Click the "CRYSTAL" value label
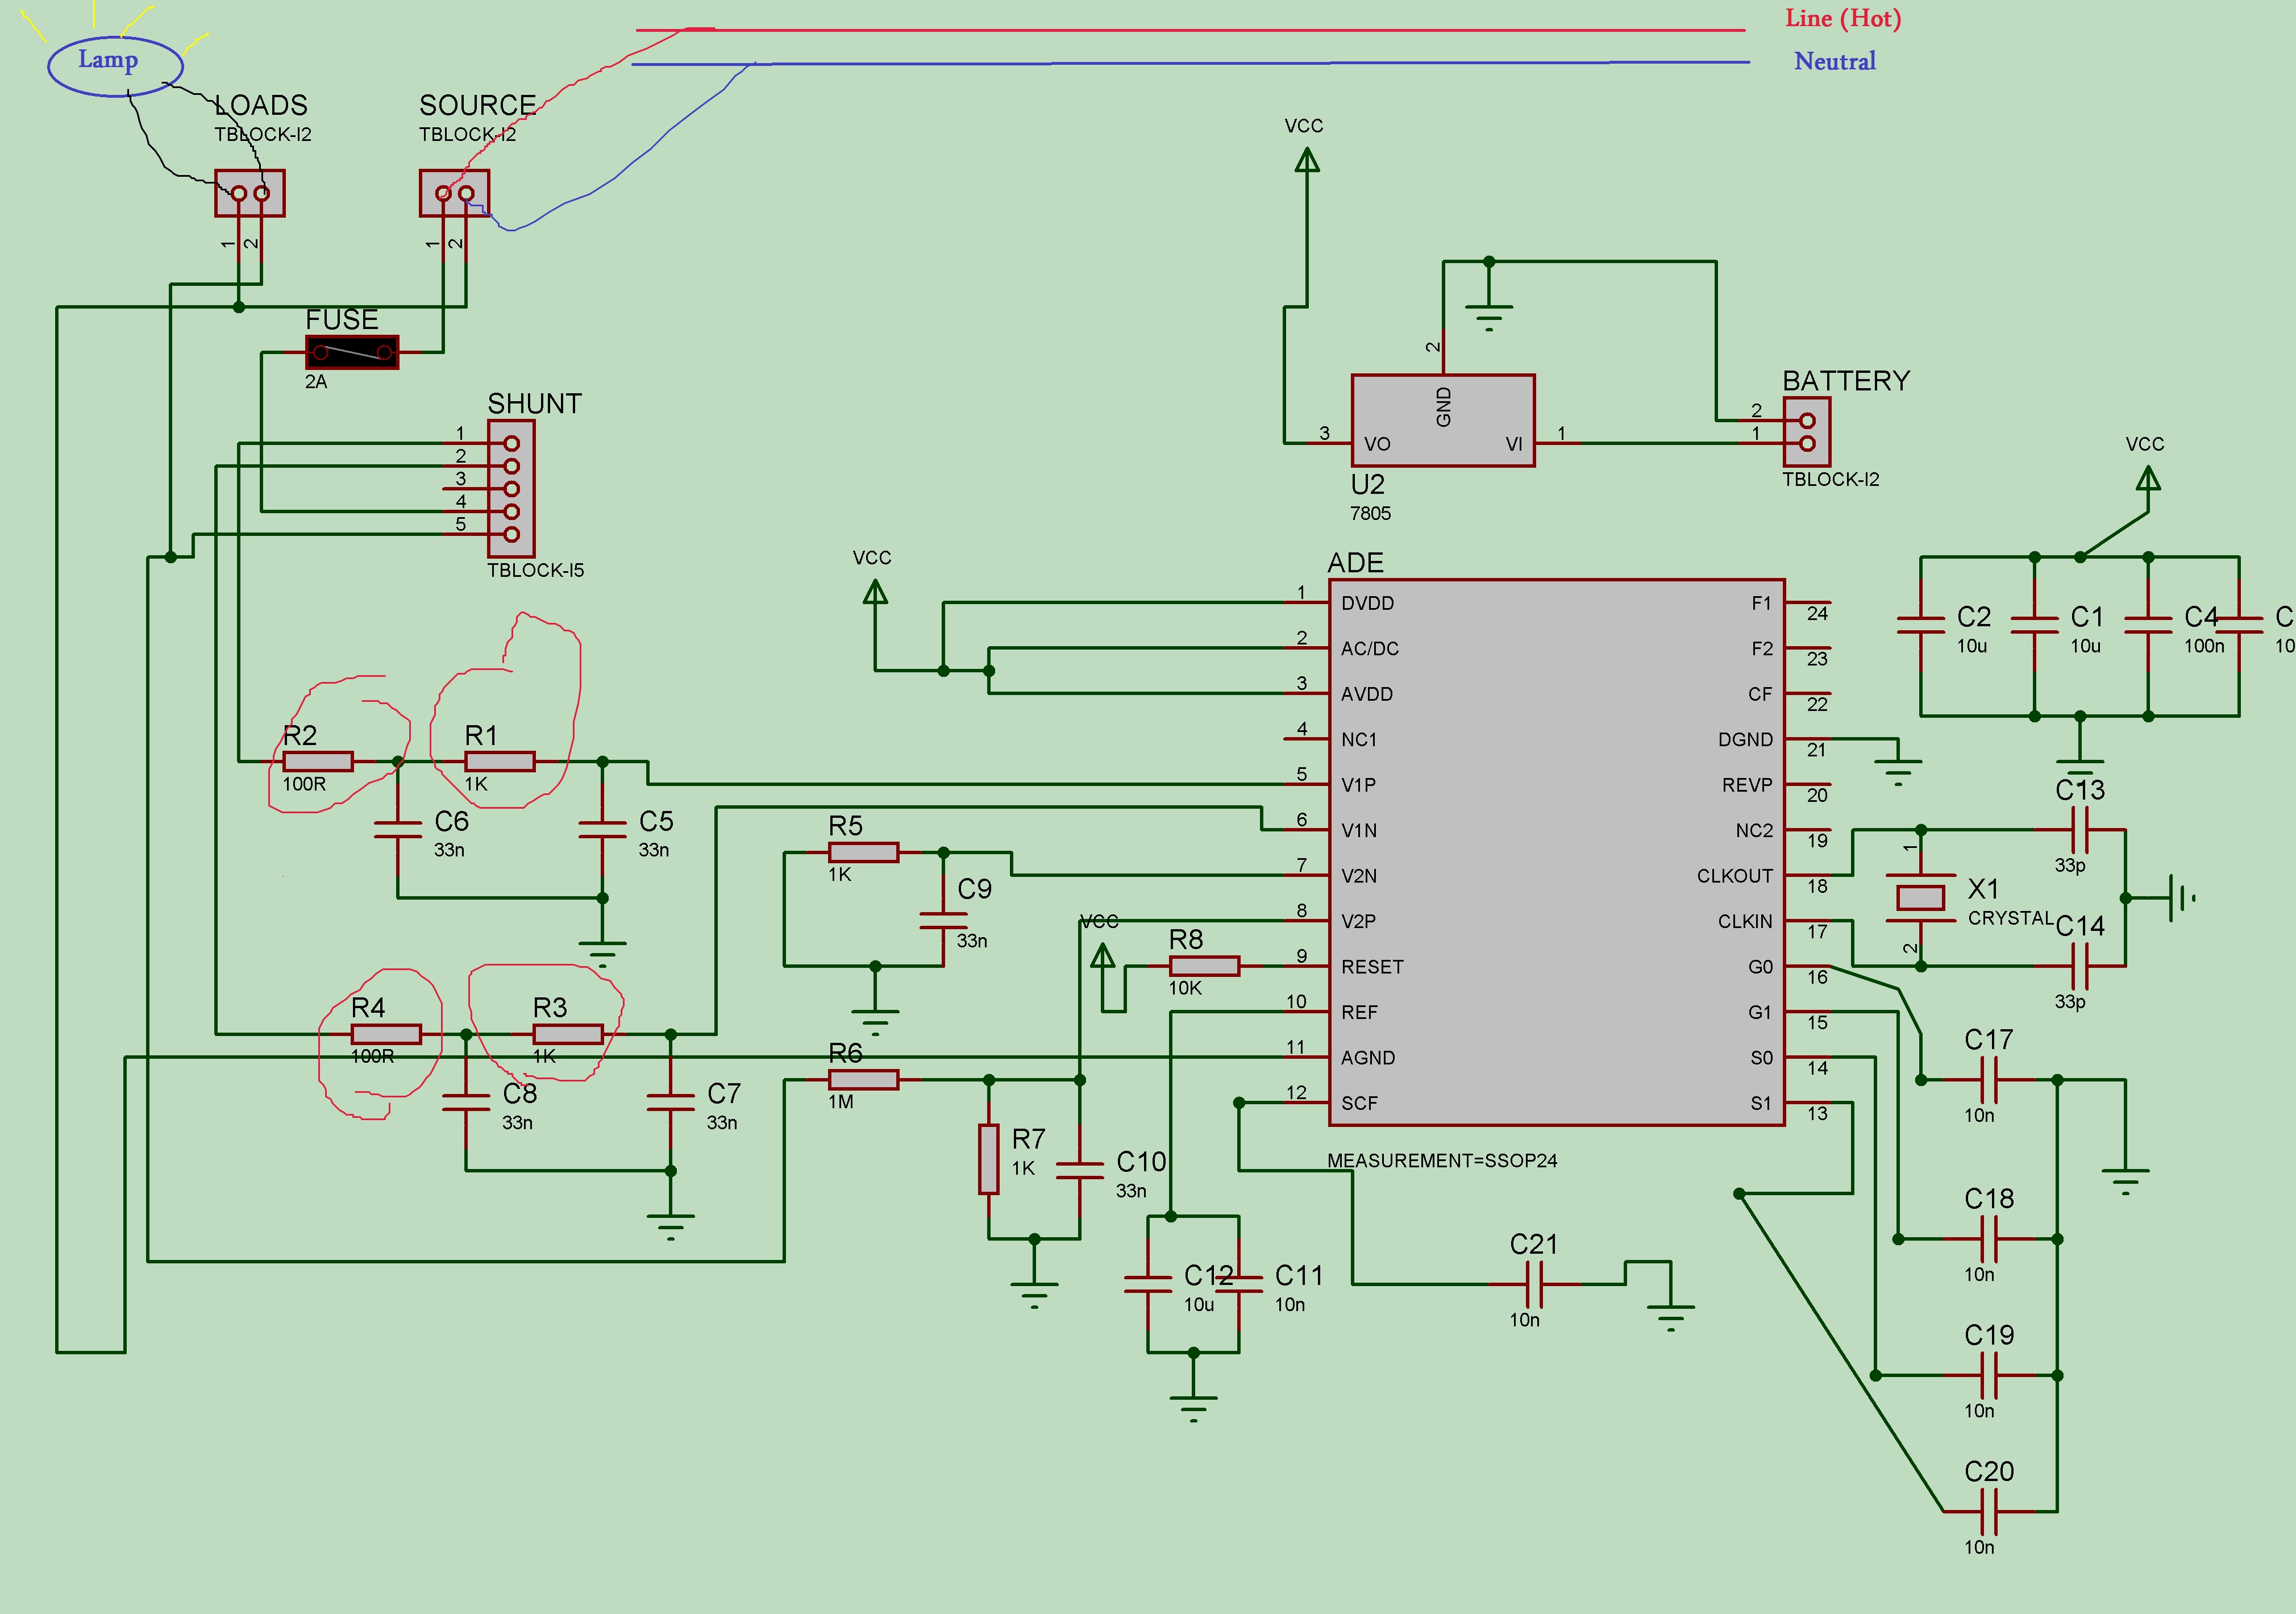The width and height of the screenshot is (2296, 1614). point(2010,918)
